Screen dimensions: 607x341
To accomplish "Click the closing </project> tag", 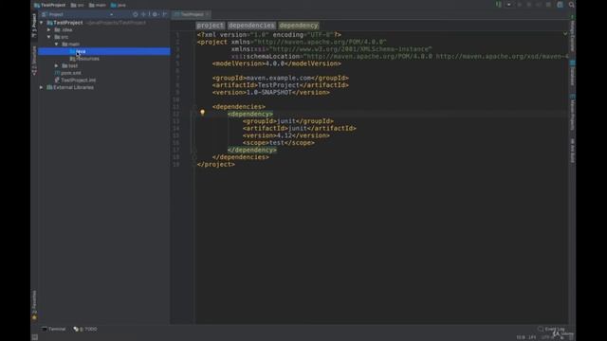I will coord(215,164).
